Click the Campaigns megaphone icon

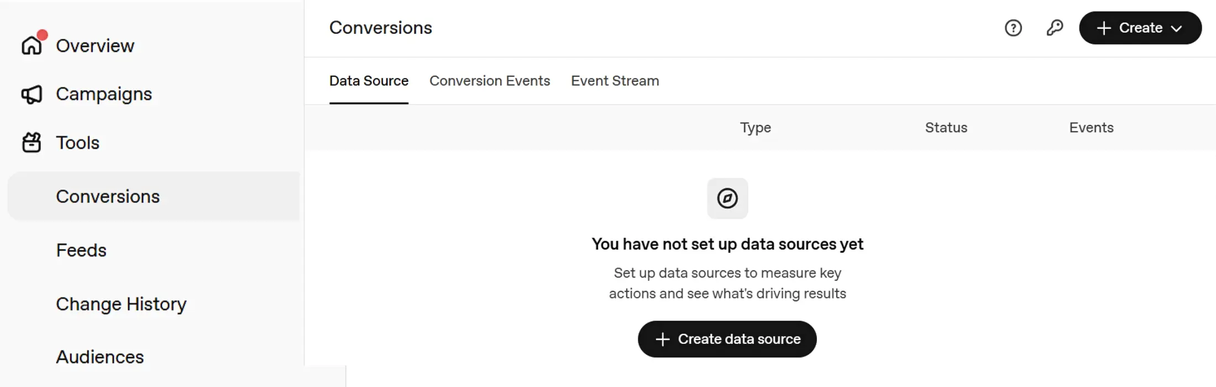[x=32, y=95]
